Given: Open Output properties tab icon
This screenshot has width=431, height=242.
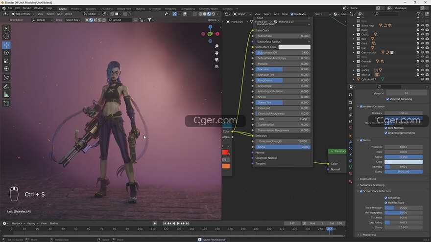Looking at the screenshot, I should point(351,109).
